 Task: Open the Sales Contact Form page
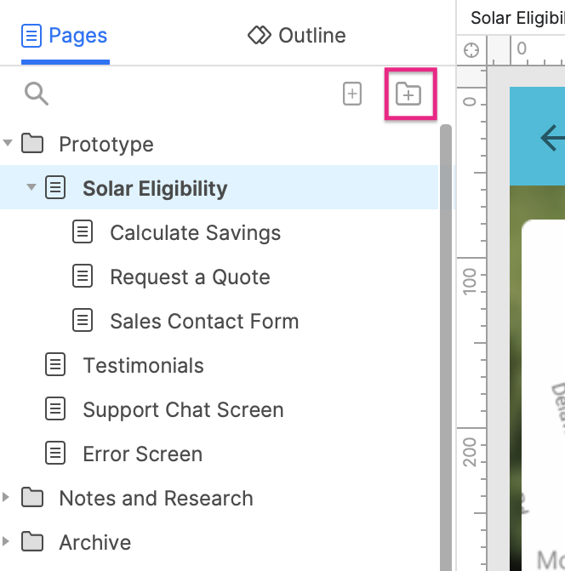pyautogui.click(x=204, y=321)
